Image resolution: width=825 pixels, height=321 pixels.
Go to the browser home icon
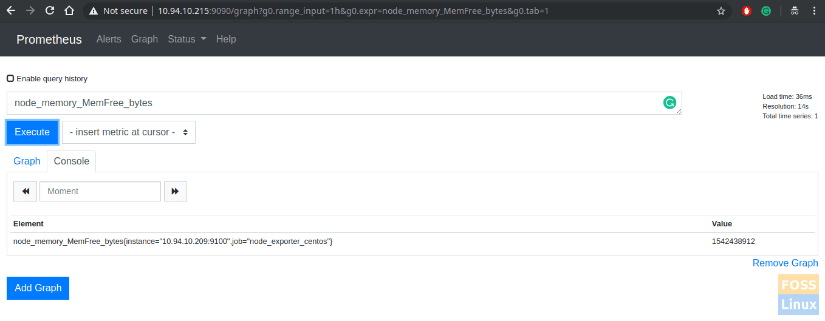point(69,10)
